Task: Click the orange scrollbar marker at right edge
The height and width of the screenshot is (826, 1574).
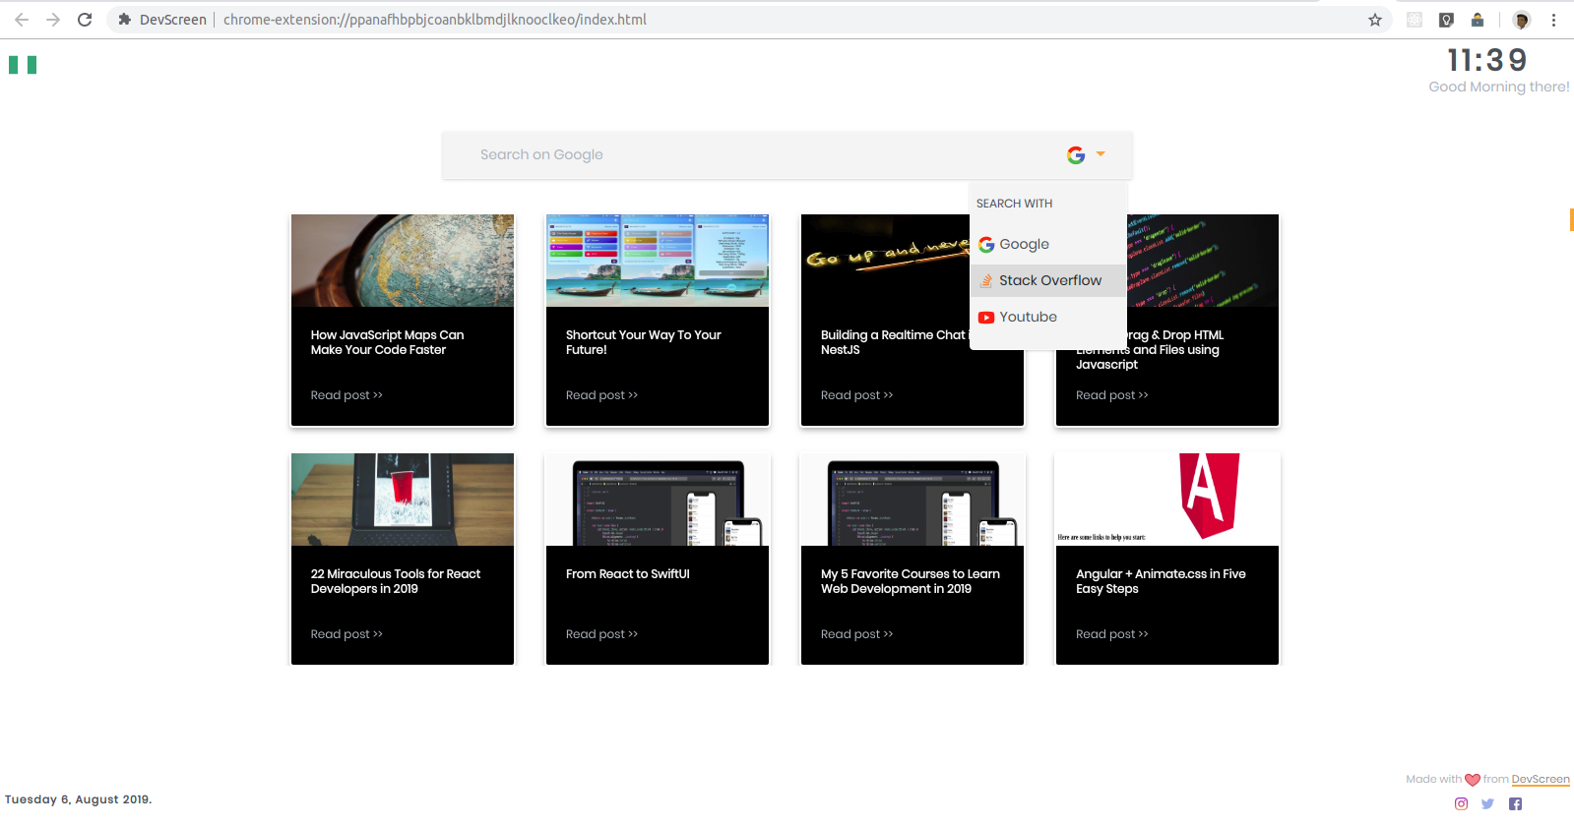Action: click(1571, 219)
